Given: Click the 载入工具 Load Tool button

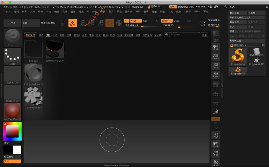Looking at the screenshot, I should pyautogui.click(x=238, y=13).
